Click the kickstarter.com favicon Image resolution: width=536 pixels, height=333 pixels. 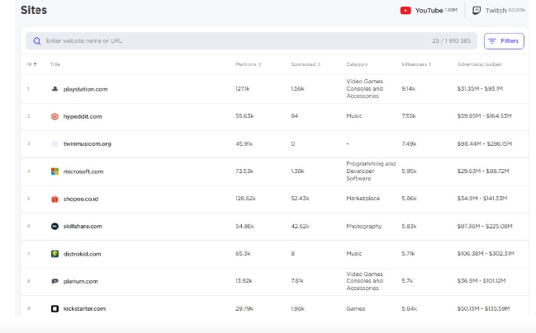(55, 309)
